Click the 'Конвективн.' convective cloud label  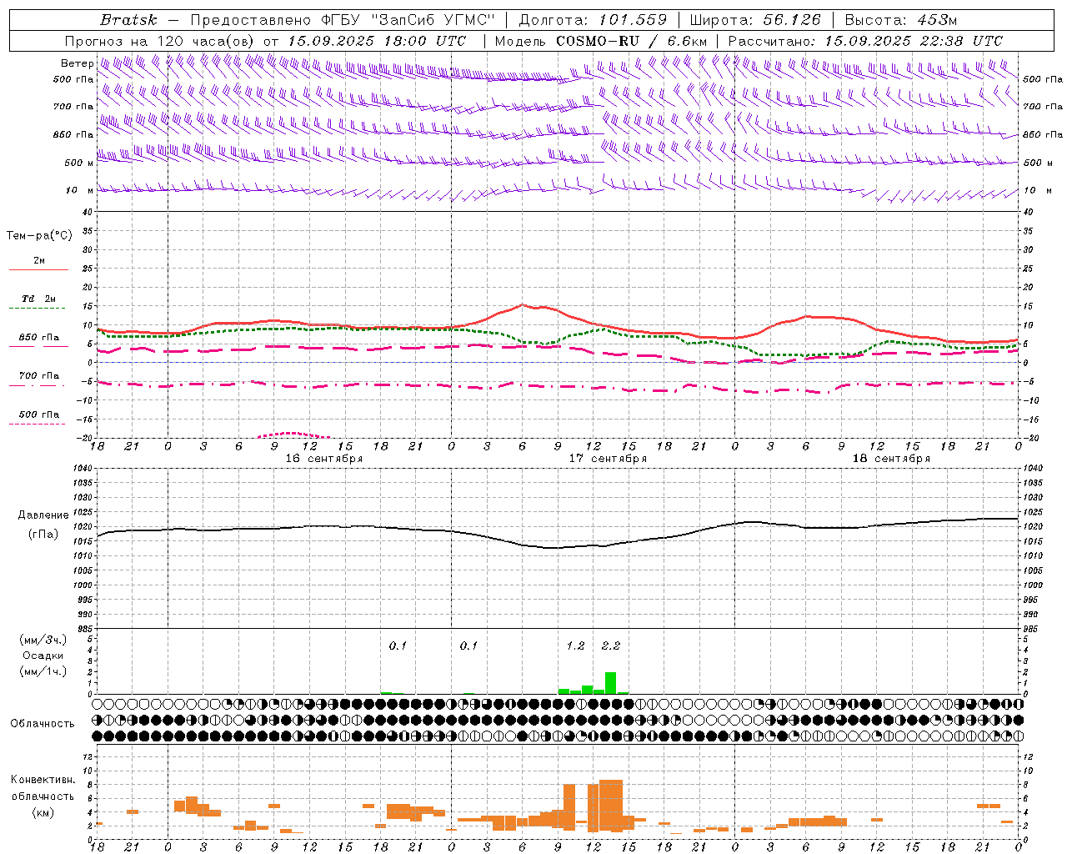pos(43,780)
